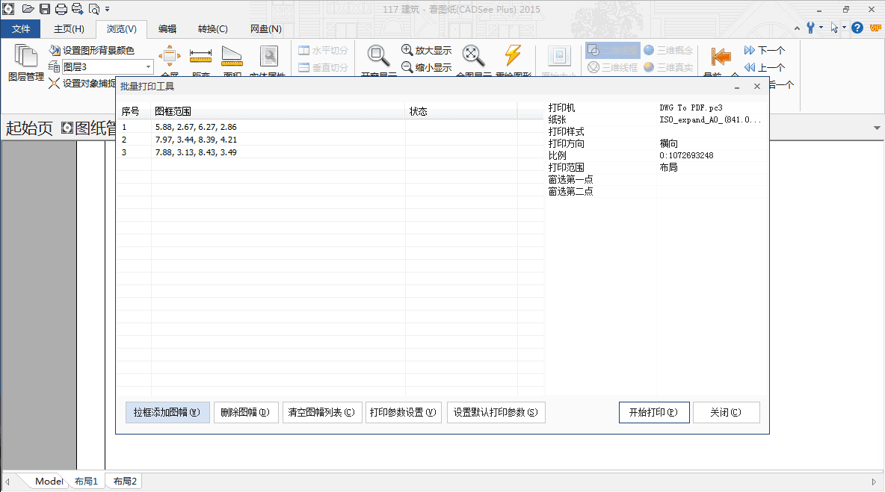885x492 pixels.
Task: Click the 拉框添加图幅 button
Action: click(x=167, y=412)
